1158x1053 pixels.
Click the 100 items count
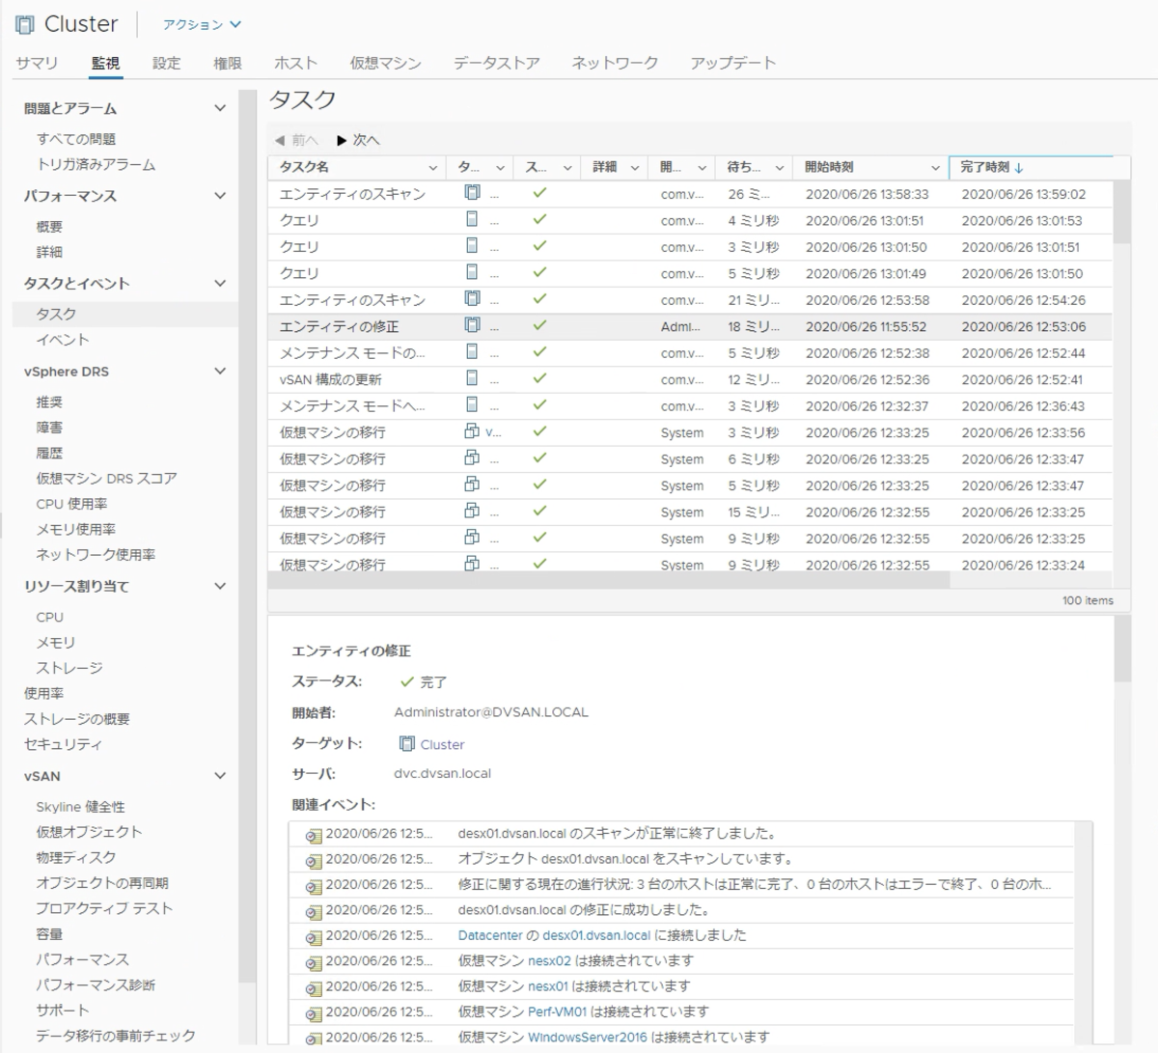point(1088,600)
